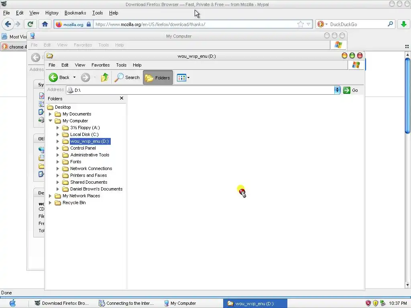Expand the wou_wxp_enu (D:) node
The image size is (411, 308).
click(x=58, y=141)
